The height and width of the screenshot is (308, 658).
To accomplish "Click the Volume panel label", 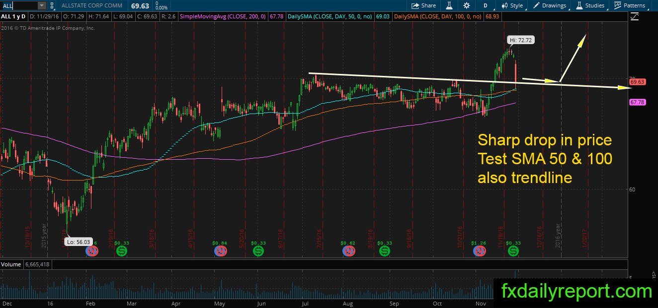I will [x=11, y=265].
